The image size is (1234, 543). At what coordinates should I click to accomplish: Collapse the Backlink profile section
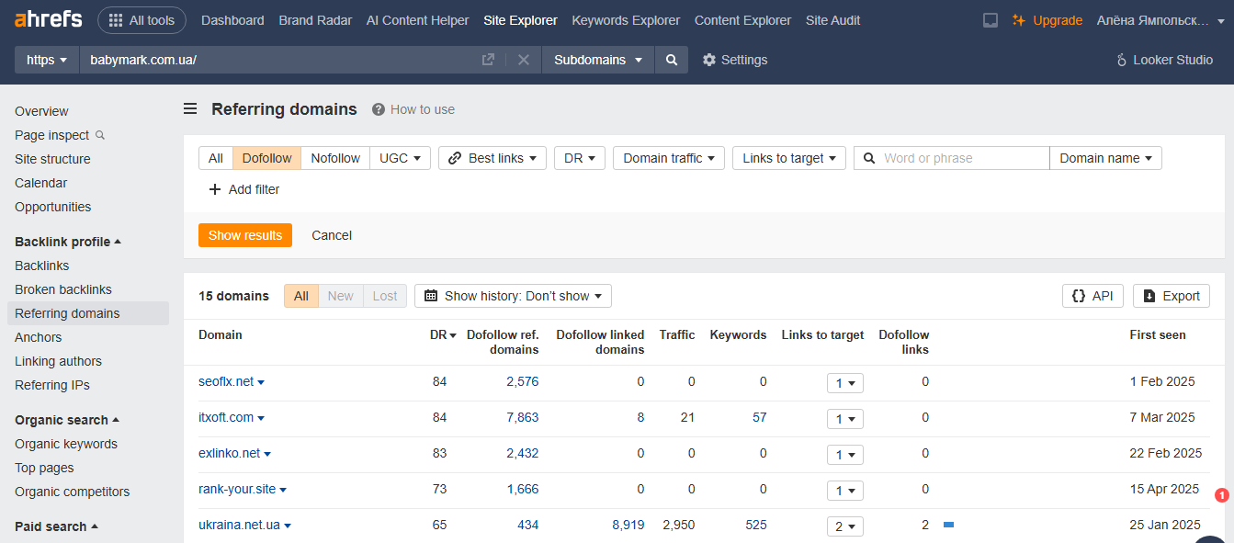(68, 242)
